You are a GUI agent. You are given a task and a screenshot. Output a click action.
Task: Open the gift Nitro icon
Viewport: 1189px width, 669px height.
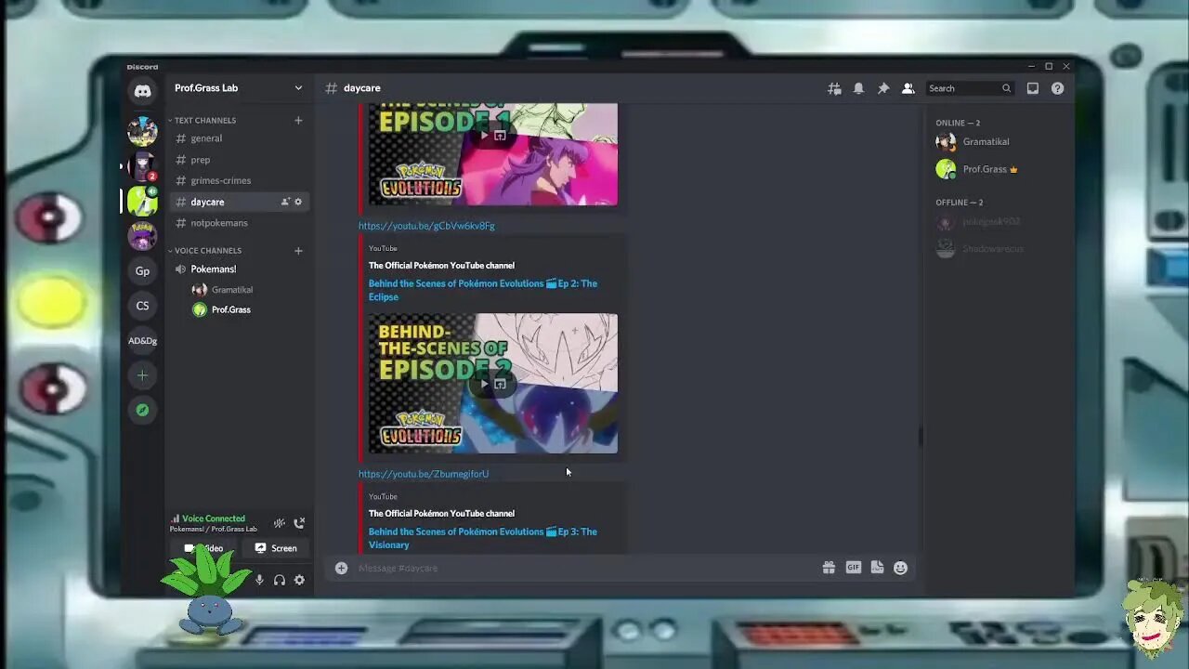pos(829,568)
